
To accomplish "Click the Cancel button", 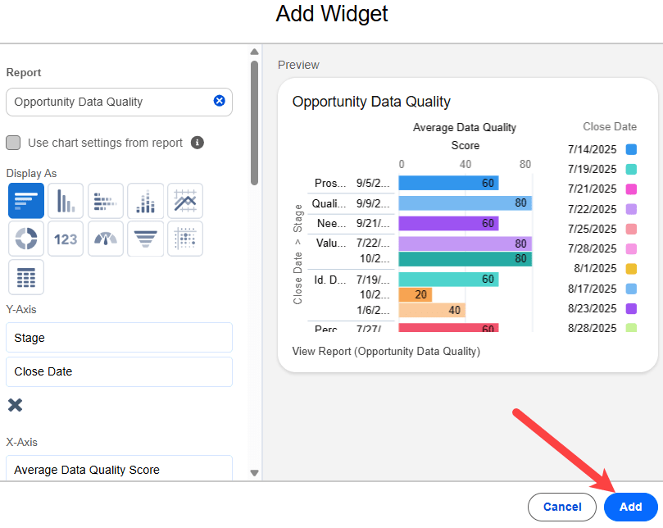I will click(x=562, y=507).
